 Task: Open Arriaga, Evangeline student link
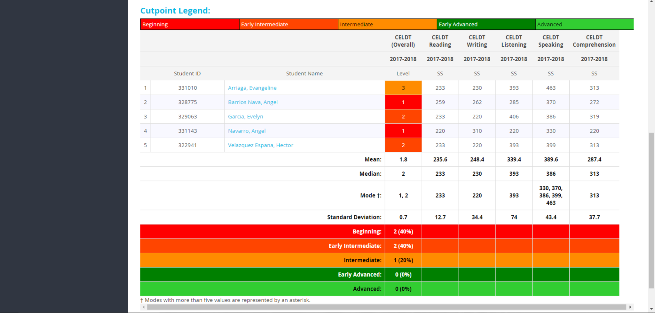click(x=252, y=88)
